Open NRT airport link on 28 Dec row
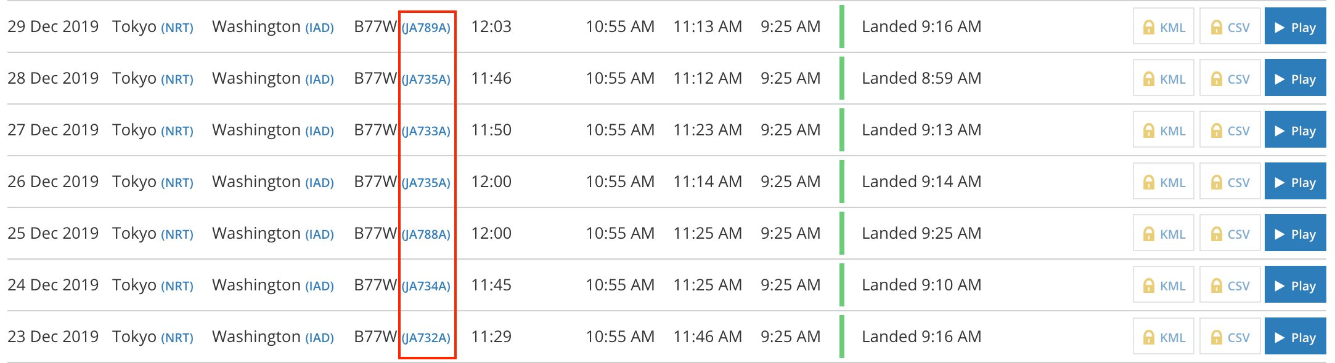The width and height of the screenshot is (1335, 363). point(177,79)
